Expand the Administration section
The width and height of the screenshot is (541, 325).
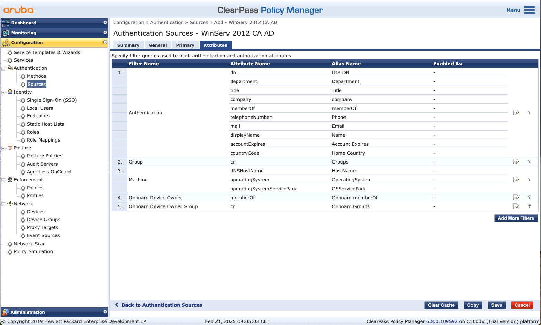tap(105, 312)
